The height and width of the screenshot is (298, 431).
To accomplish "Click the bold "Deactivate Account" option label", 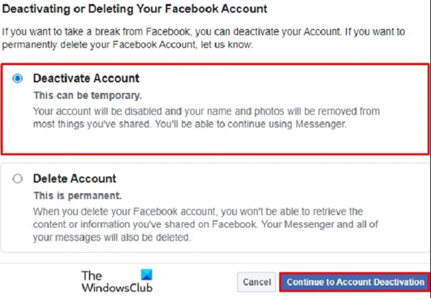I will coord(86,78).
